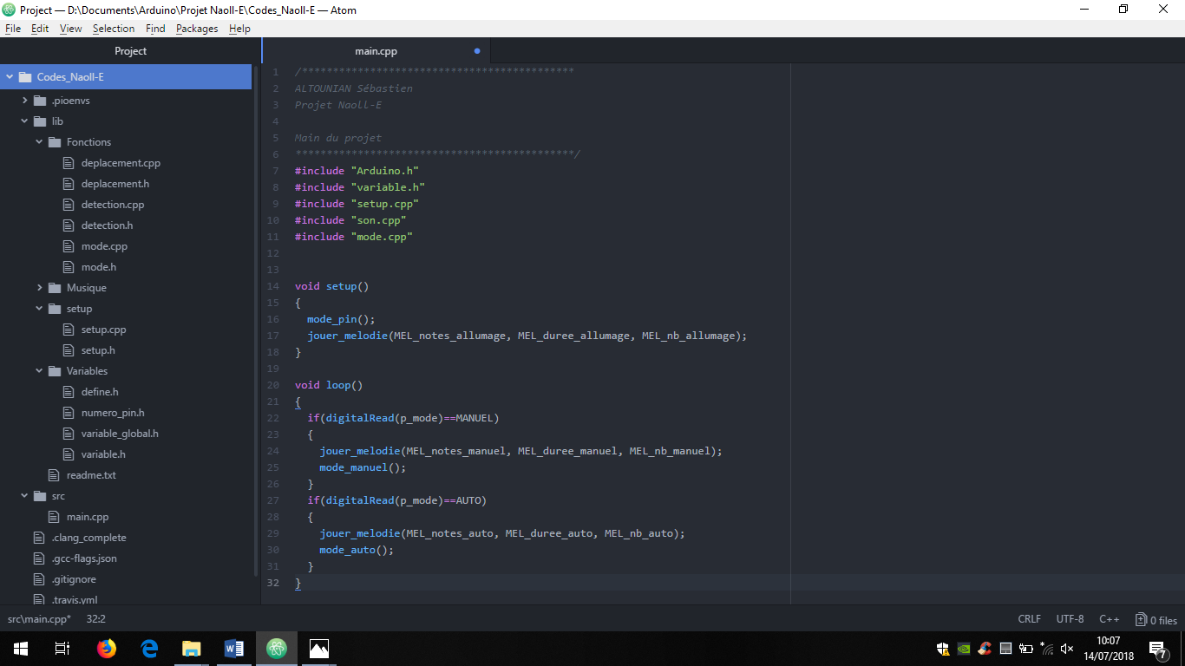Collapse the lib folder
The image size is (1185, 666).
click(x=24, y=121)
